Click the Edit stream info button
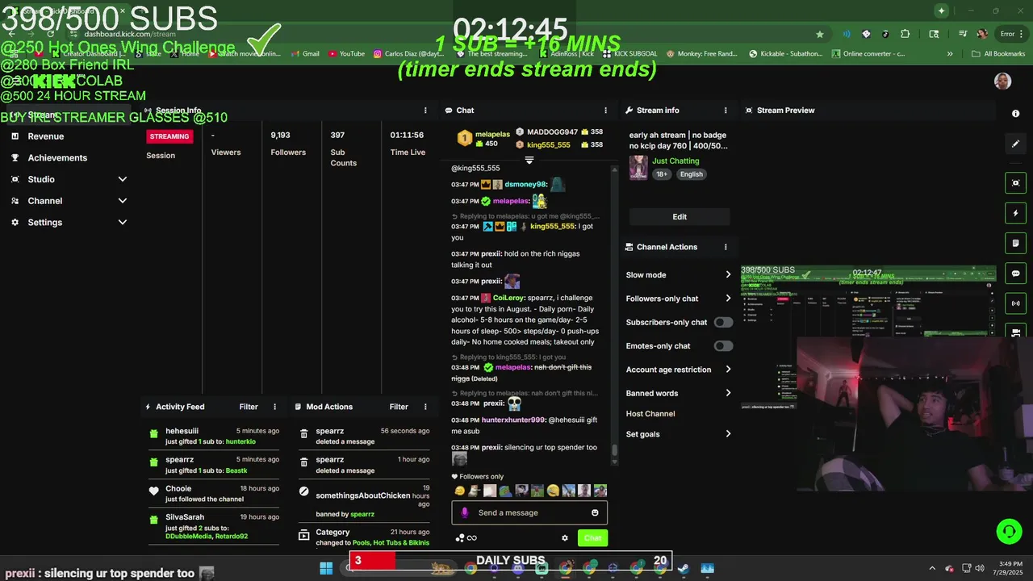The image size is (1033, 581). pos(680,217)
